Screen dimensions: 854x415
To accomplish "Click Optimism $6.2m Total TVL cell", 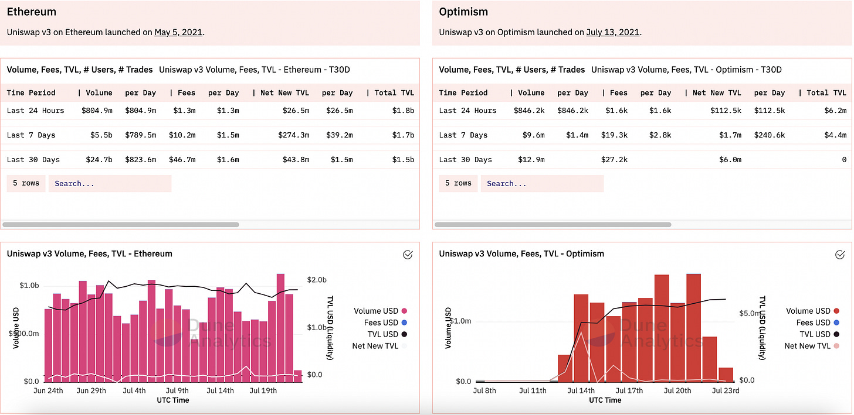I will [835, 111].
